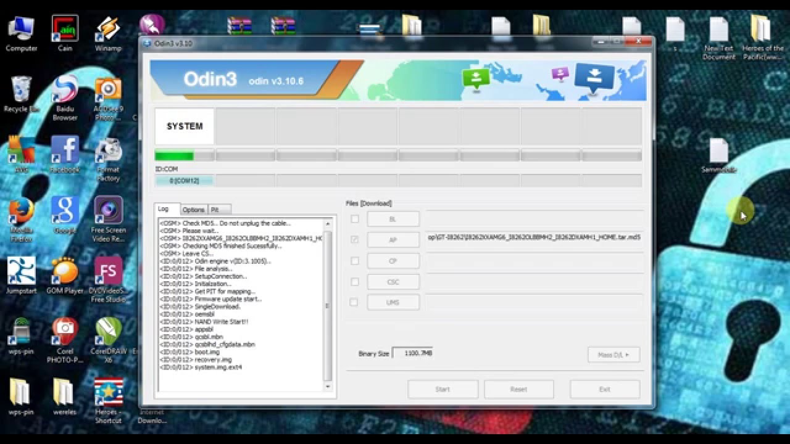Open the Google desktop shortcut

pos(65,215)
